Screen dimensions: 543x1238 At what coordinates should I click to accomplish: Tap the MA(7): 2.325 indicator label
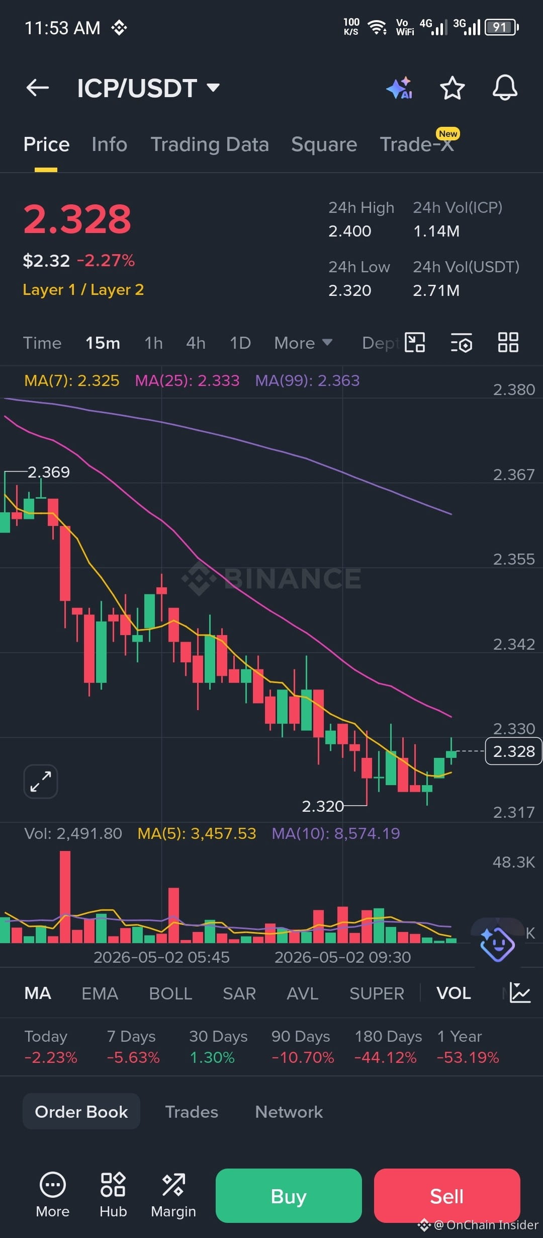72,380
